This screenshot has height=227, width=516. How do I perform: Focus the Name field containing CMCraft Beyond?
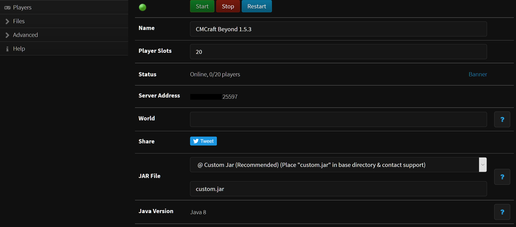pos(338,29)
